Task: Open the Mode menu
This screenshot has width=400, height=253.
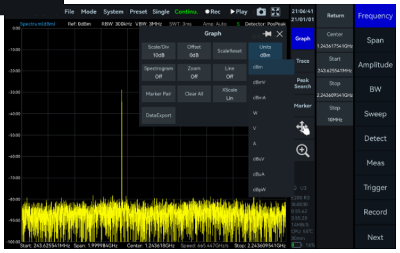Action: [89, 12]
